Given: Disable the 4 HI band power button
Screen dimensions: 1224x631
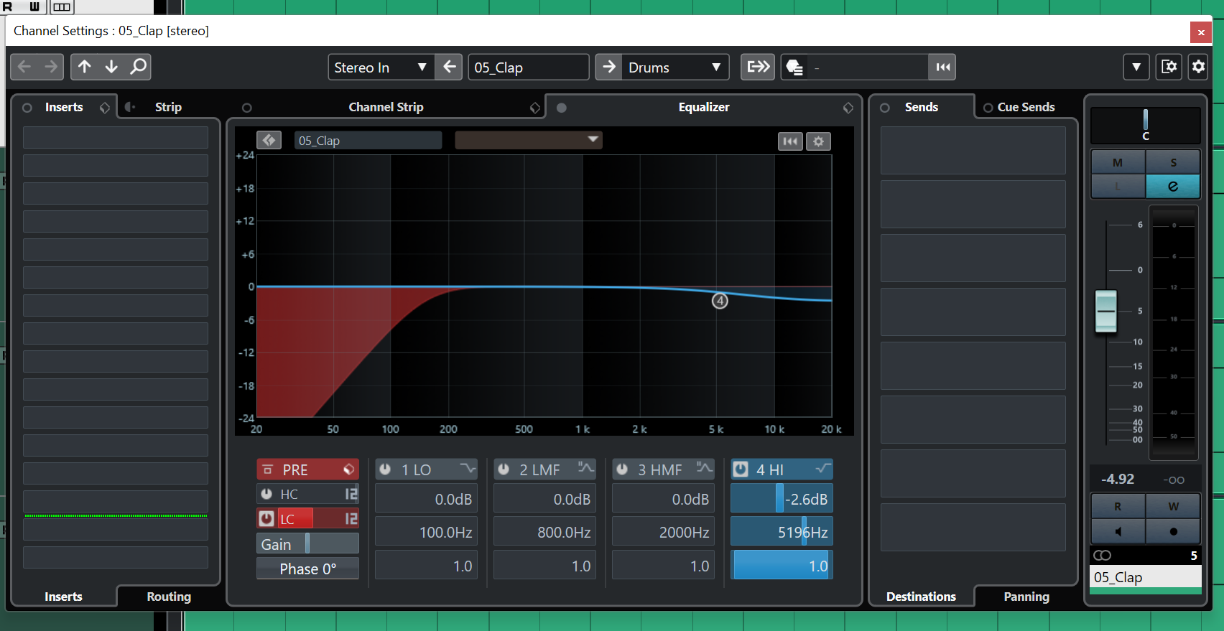Looking at the screenshot, I should point(741,469).
